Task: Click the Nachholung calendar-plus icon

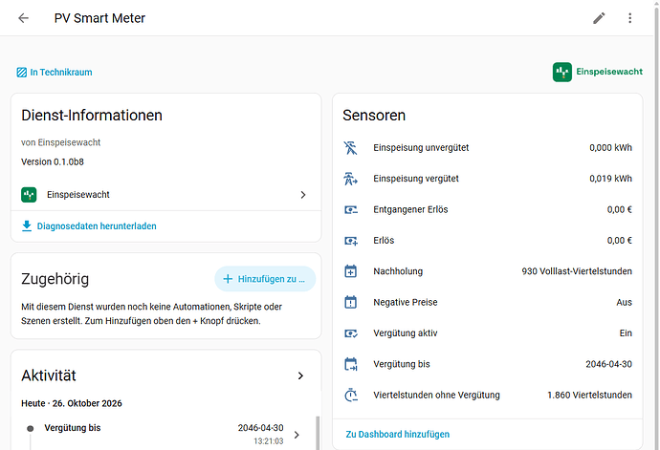Action: [350, 271]
